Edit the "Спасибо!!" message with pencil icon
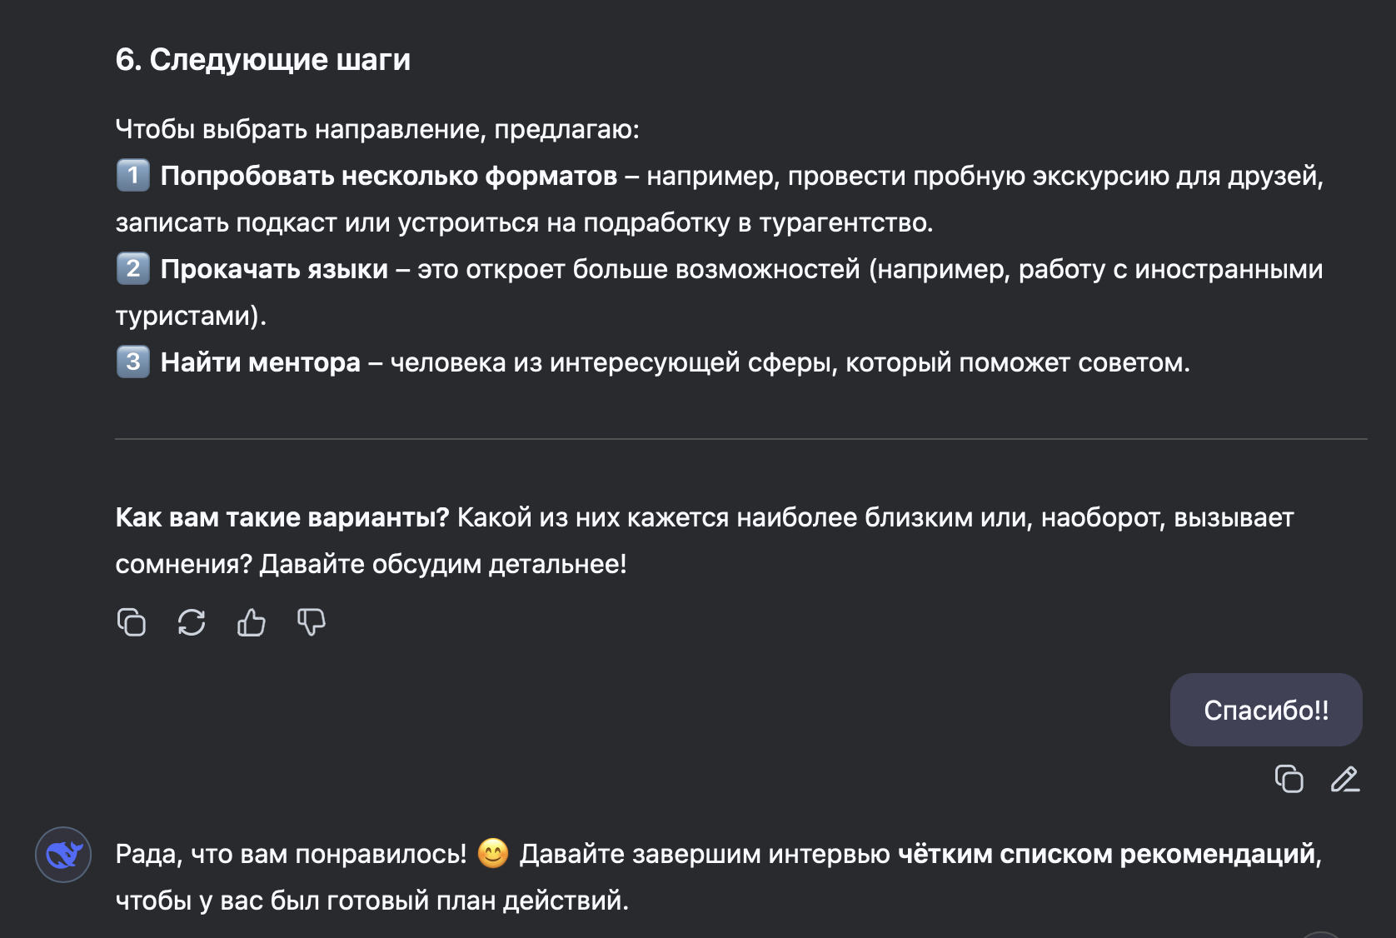Screen dimensions: 1396x938 (1344, 781)
